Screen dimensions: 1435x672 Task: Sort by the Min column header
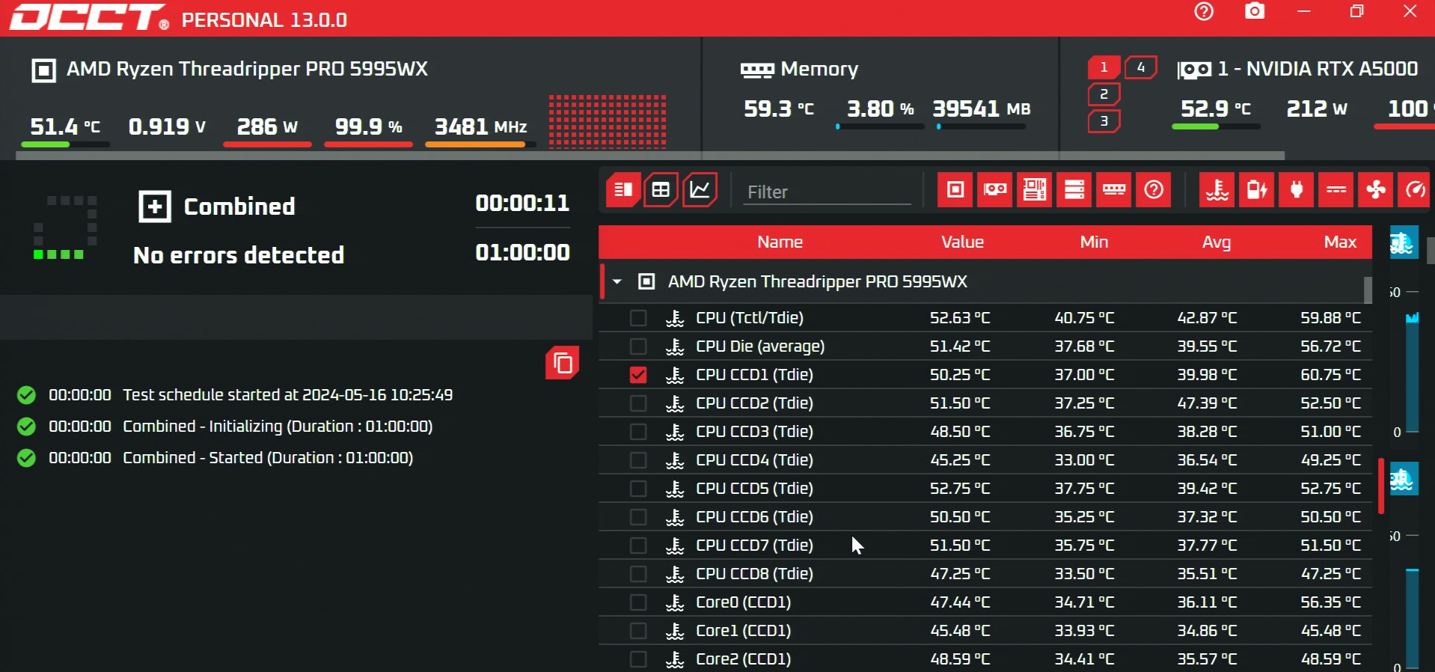1094,242
